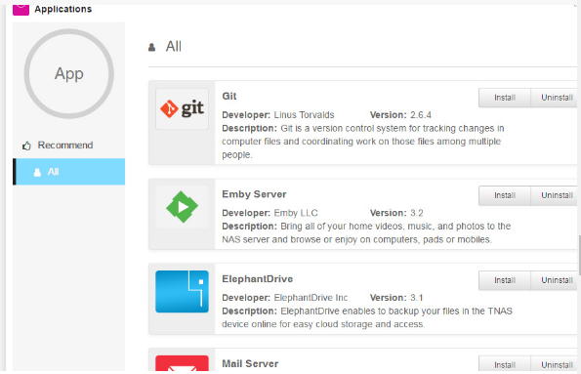Click the Emby version 3.2 text
Image resolution: width=581 pixels, height=374 pixels.
(417, 213)
